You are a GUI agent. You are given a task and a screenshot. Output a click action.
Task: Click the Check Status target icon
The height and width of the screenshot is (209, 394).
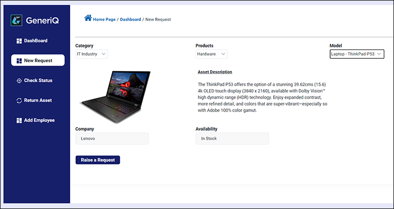coord(19,81)
